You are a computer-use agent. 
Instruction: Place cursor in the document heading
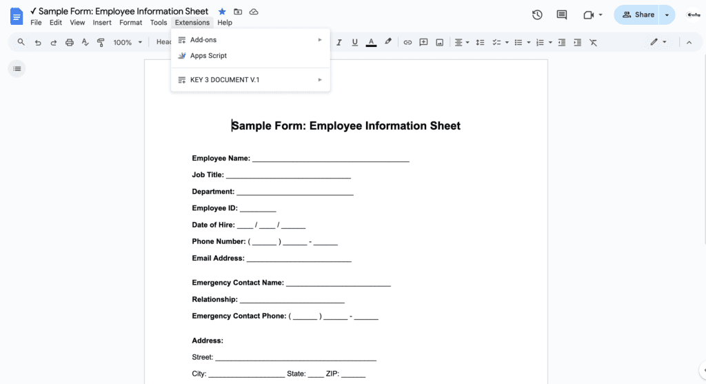346,125
